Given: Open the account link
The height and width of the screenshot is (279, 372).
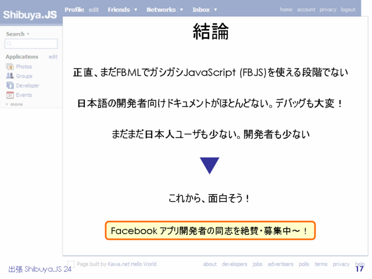Looking at the screenshot, I should click(306, 9).
